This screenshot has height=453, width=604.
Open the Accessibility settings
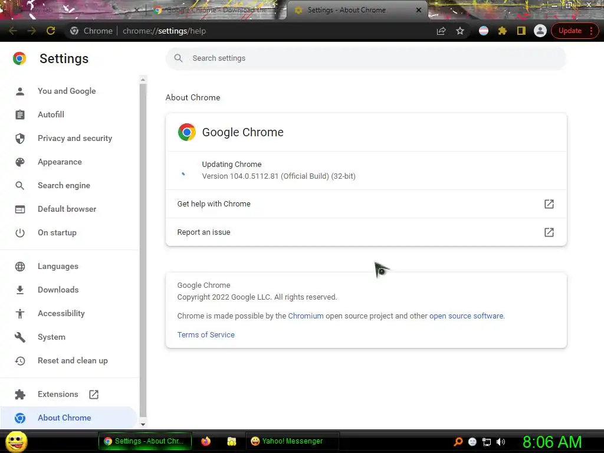[61, 314]
